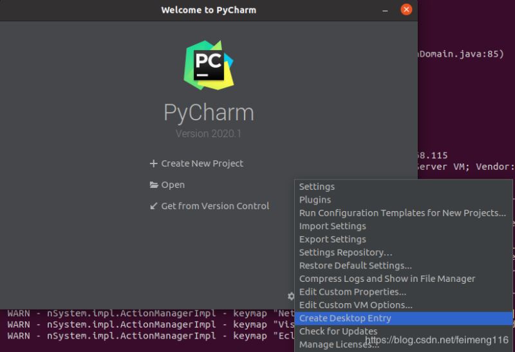
Task: Select Edit Custom VM Options
Action: (355, 305)
